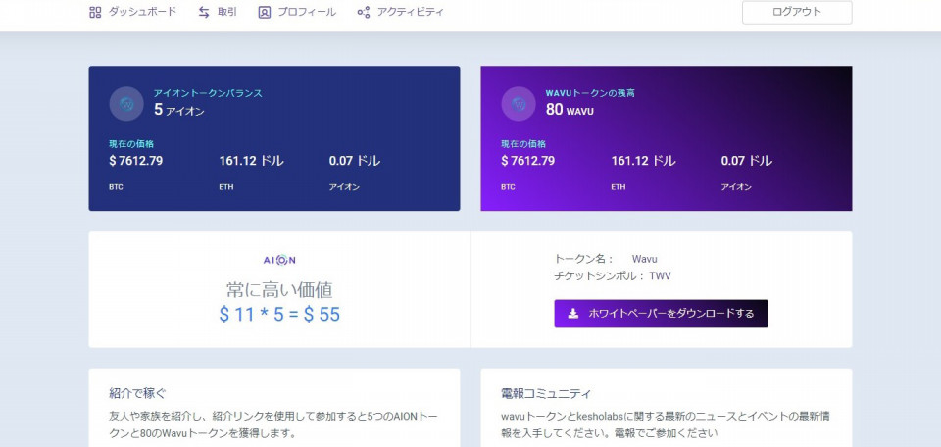The image size is (941, 447).
Task: Select the WAVUトークンの残高 label
Action: click(x=590, y=93)
